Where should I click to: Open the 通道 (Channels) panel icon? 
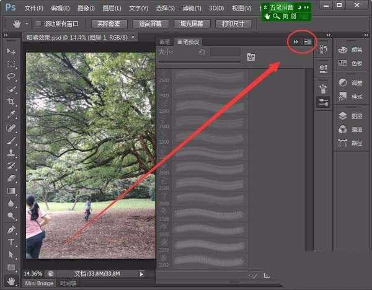tap(350, 130)
